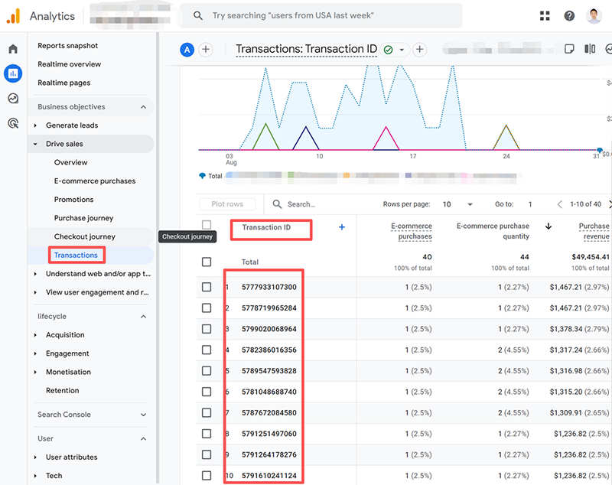This screenshot has height=485, width=612.
Task: Sort by Purchase revenue column header
Action: tap(594, 231)
